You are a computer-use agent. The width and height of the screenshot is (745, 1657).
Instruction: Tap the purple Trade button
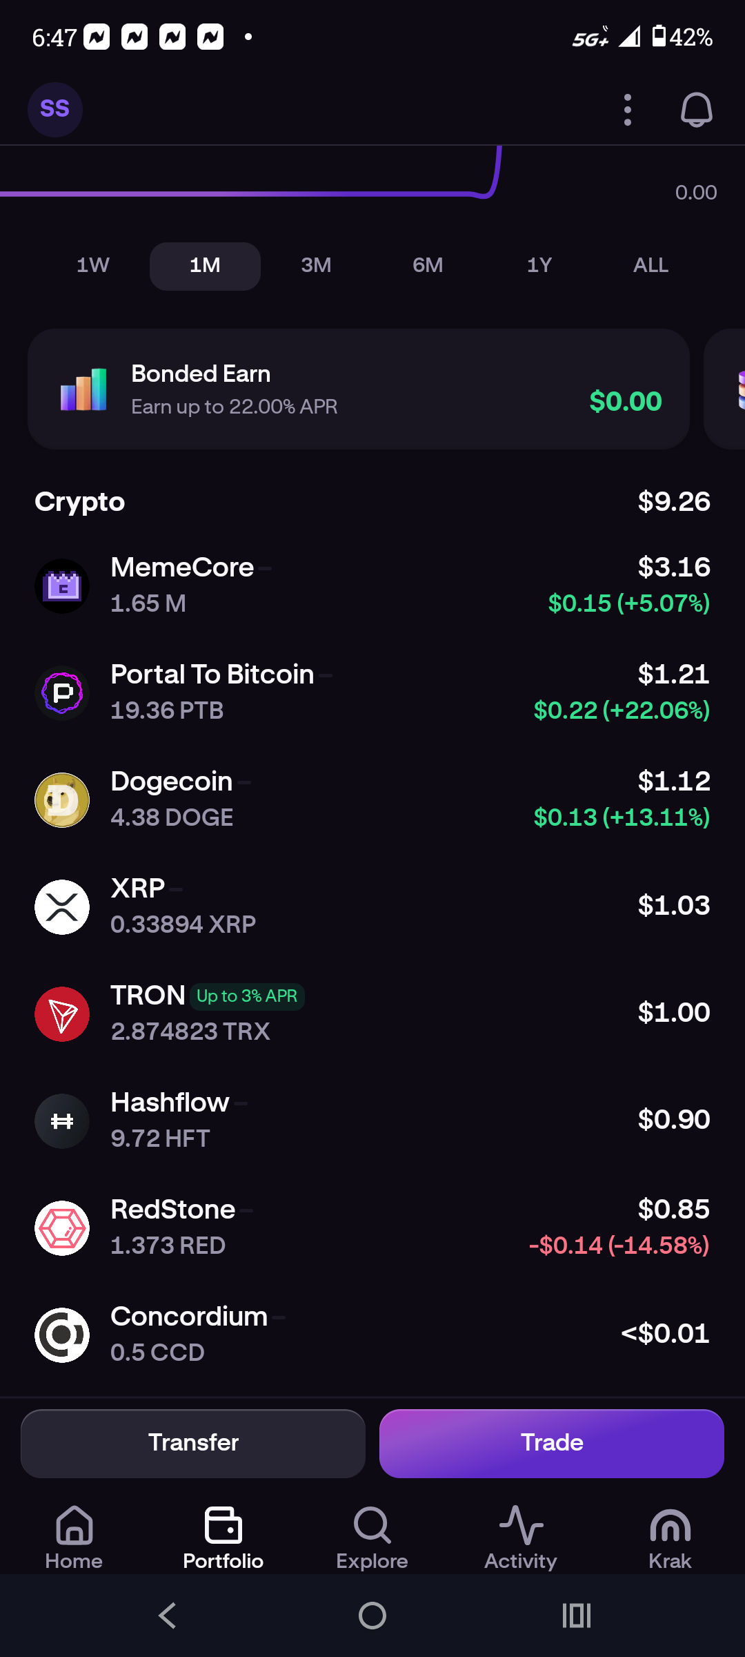tap(552, 1443)
